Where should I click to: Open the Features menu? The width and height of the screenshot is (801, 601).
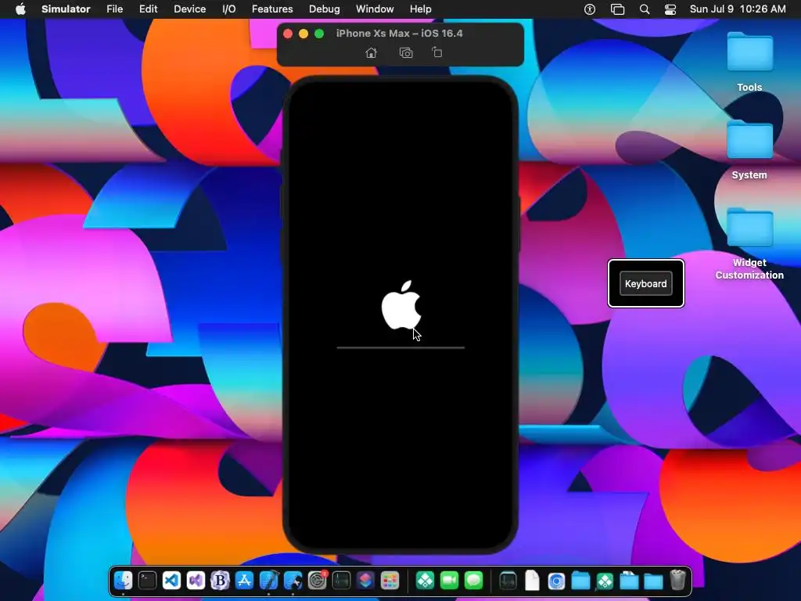pyautogui.click(x=272, y=9)
